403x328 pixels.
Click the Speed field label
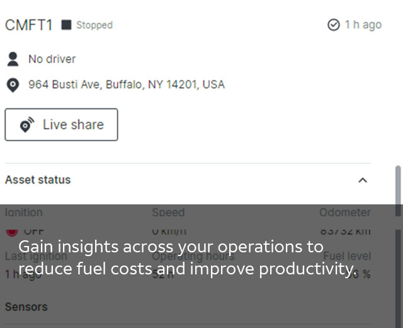168,213
